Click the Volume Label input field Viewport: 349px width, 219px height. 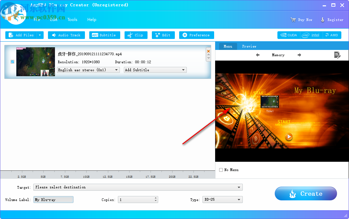(x=53, y=199)
